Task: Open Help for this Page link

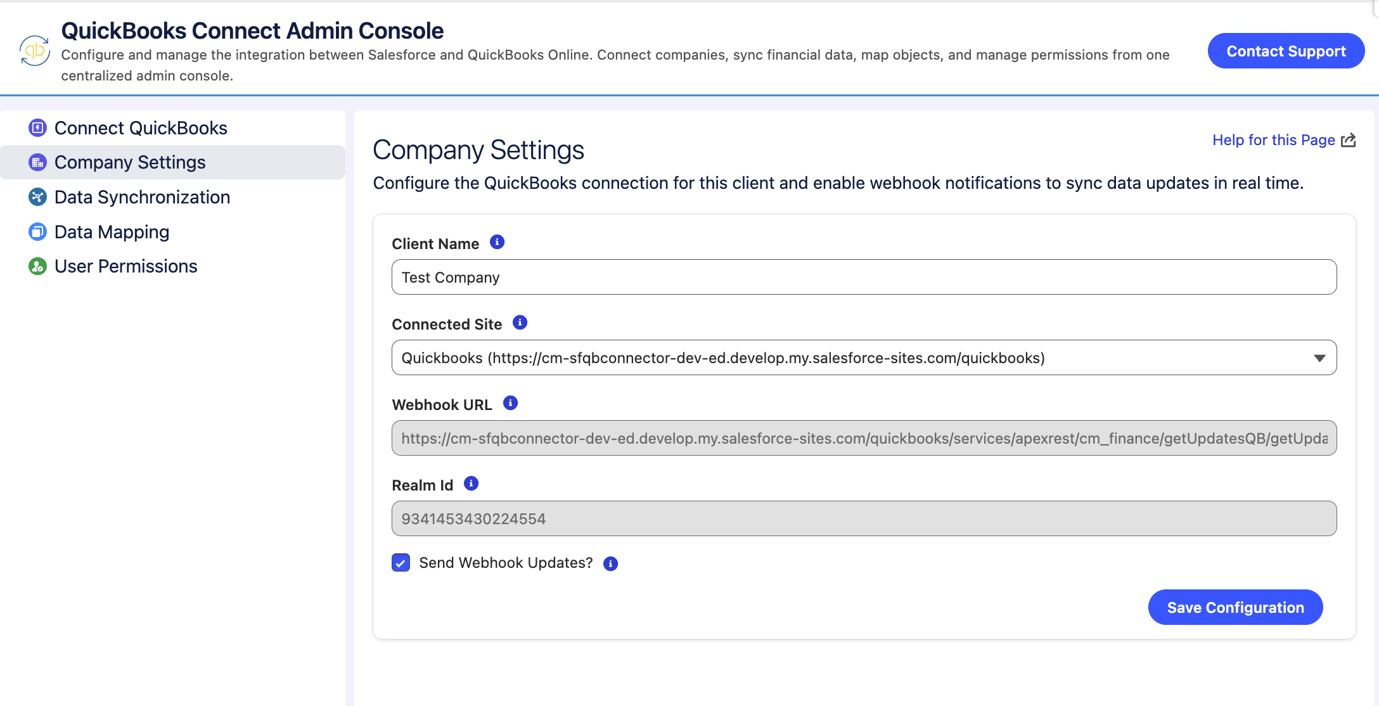Action: [x=1274, y=140]
